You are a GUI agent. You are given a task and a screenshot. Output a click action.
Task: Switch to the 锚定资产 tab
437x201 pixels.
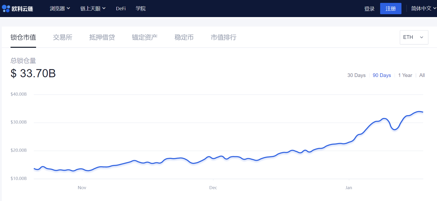[145, 37]
